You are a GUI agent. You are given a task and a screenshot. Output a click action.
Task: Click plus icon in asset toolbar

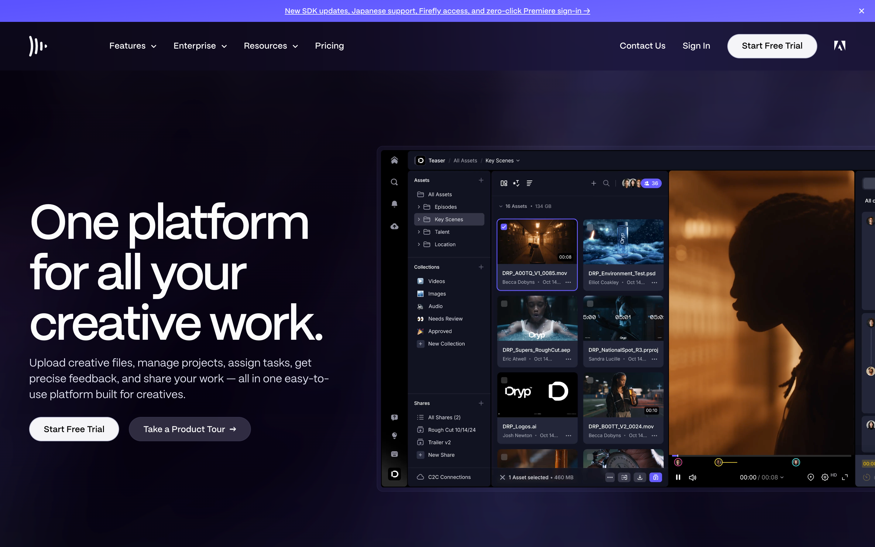coord(593,184)
